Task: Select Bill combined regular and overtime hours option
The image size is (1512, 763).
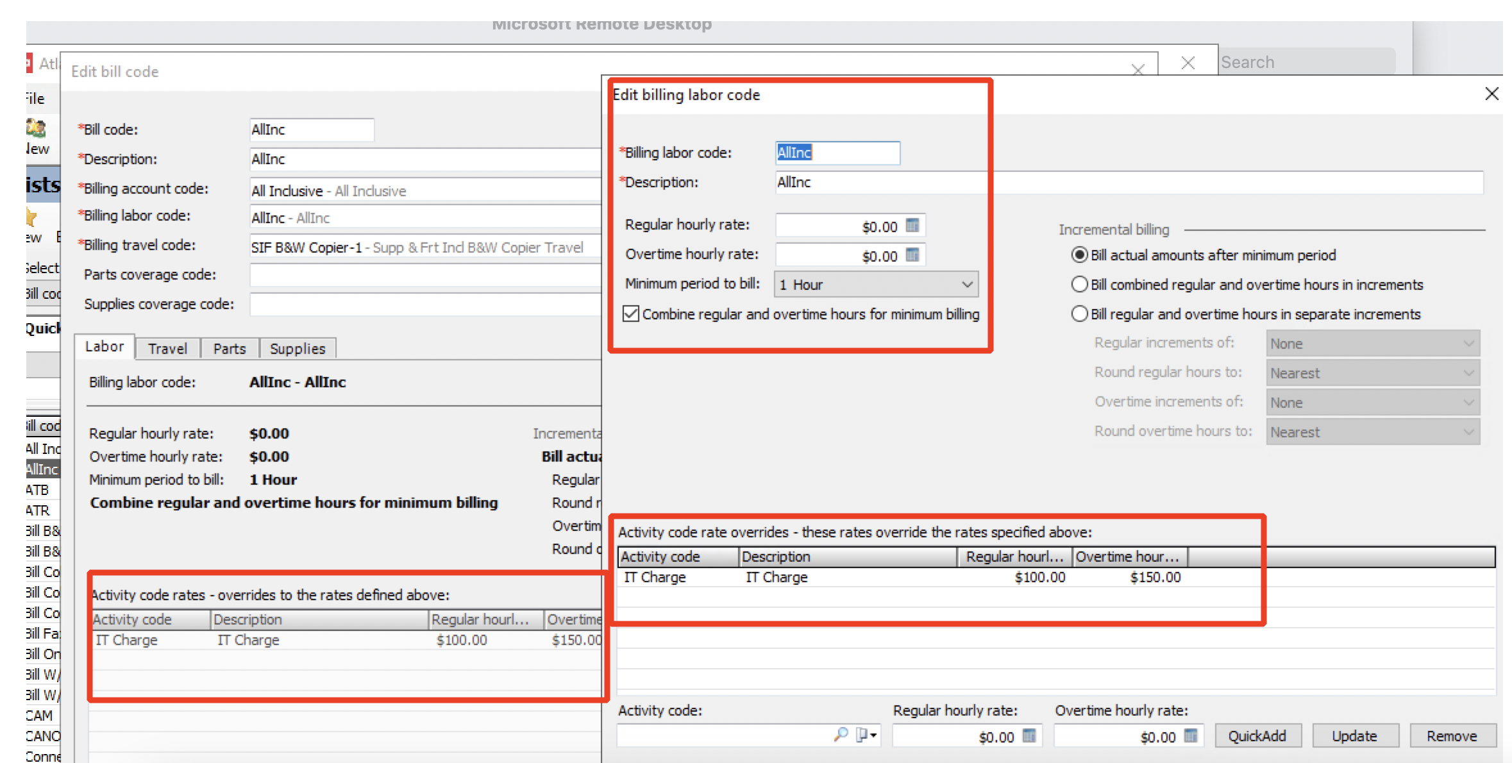Action: (1080, 284)
